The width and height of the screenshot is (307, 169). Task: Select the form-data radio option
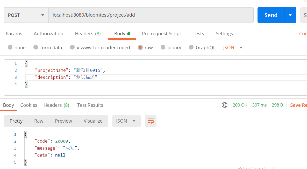36,47
